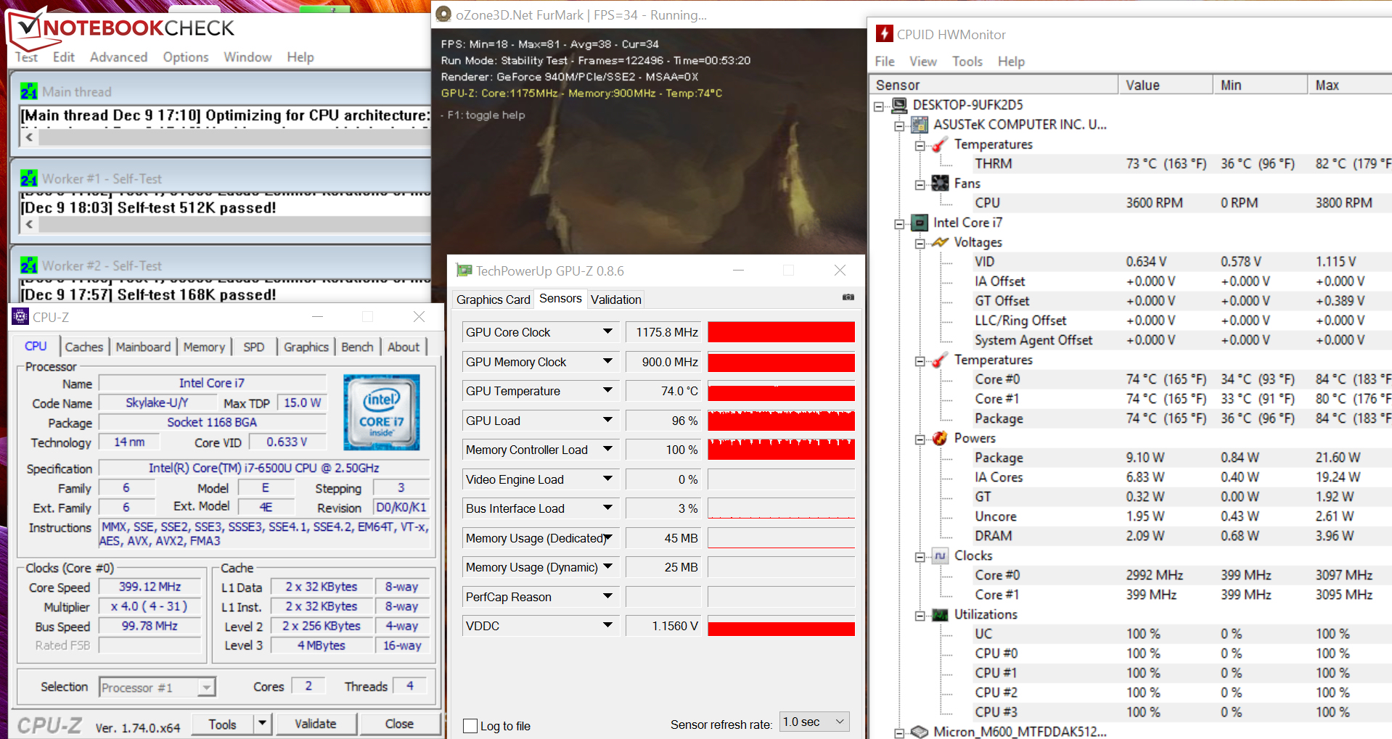Image resolution: width=1392 pixels, height=739 pixels.
Task: Collapse the Voltages tree node
Action: point(920,243)
